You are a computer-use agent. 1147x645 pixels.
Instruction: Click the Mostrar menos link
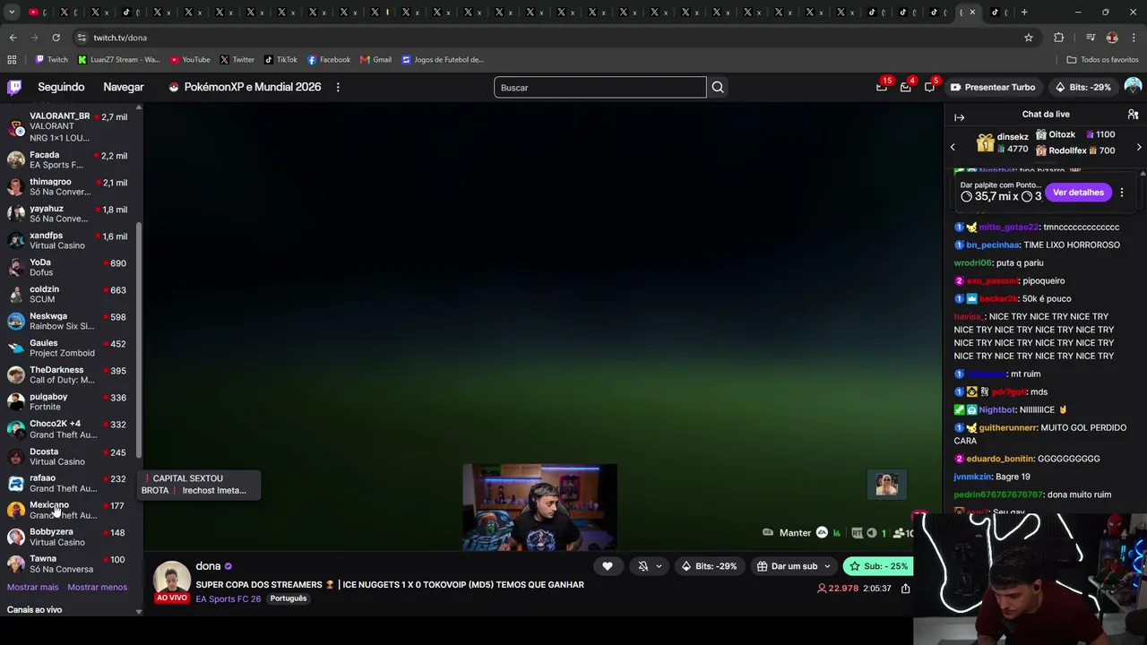(x=97, y=588)
